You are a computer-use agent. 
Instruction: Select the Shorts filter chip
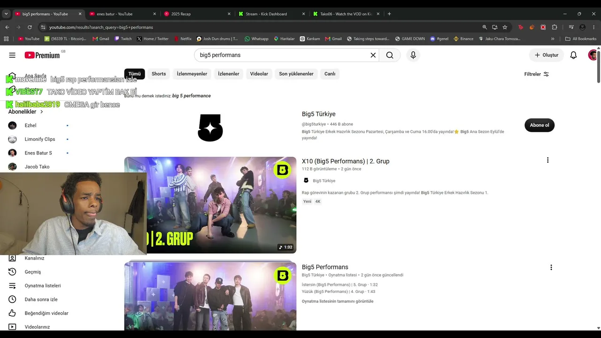(159, 74)
